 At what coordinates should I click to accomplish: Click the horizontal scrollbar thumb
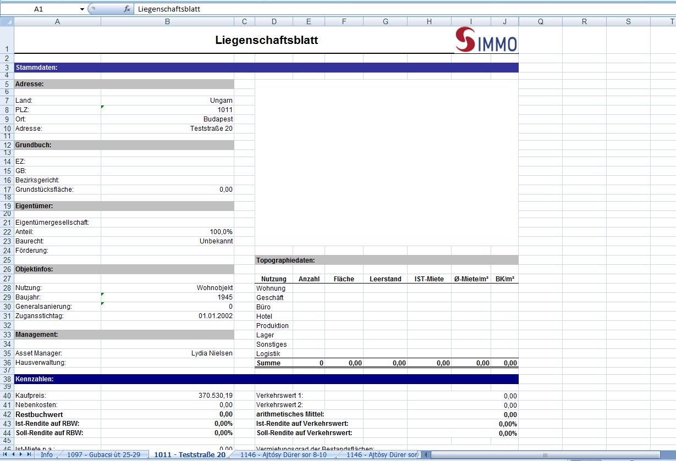pos(545,455)
